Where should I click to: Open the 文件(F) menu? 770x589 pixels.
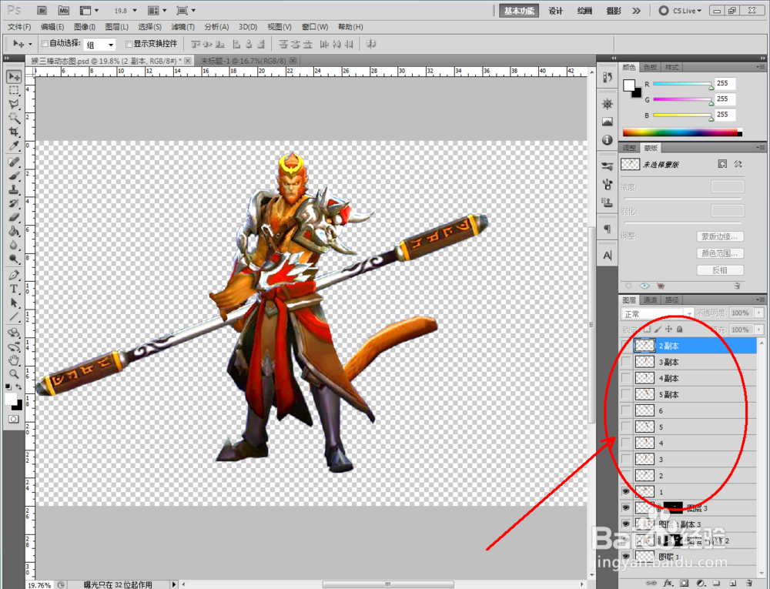[x=19, y=27]
